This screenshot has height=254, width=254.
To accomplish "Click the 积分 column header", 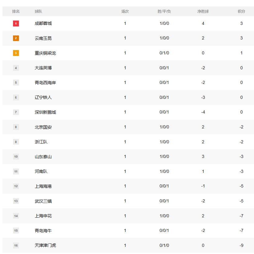I will click(x=241, y=11).
